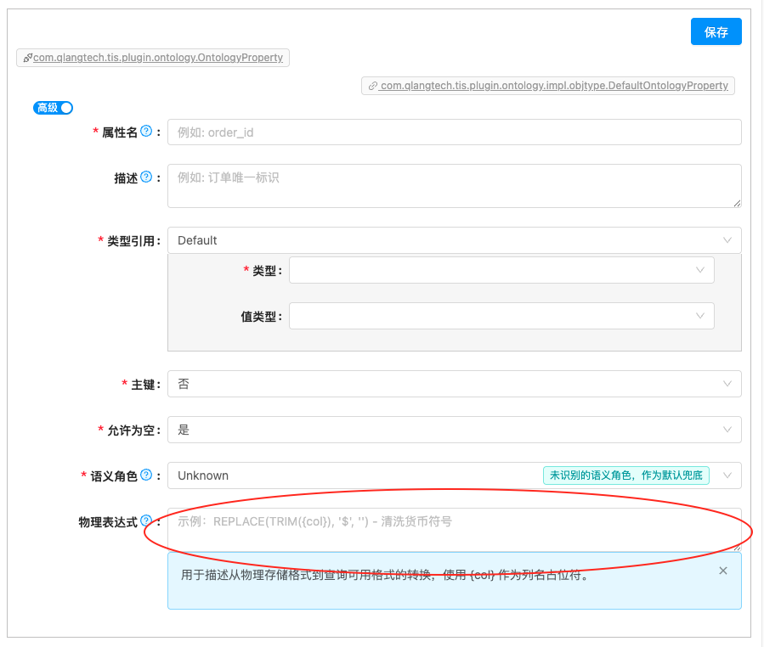Click help icon next to 语义角色
Image resolution: width=764 pixels, height=647 pixels.
(146, 475)
